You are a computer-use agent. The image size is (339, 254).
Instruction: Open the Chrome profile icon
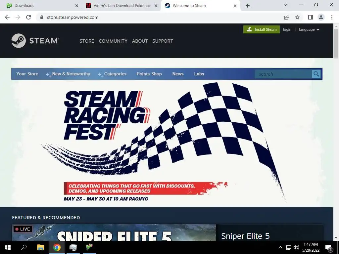pos(321,17)
